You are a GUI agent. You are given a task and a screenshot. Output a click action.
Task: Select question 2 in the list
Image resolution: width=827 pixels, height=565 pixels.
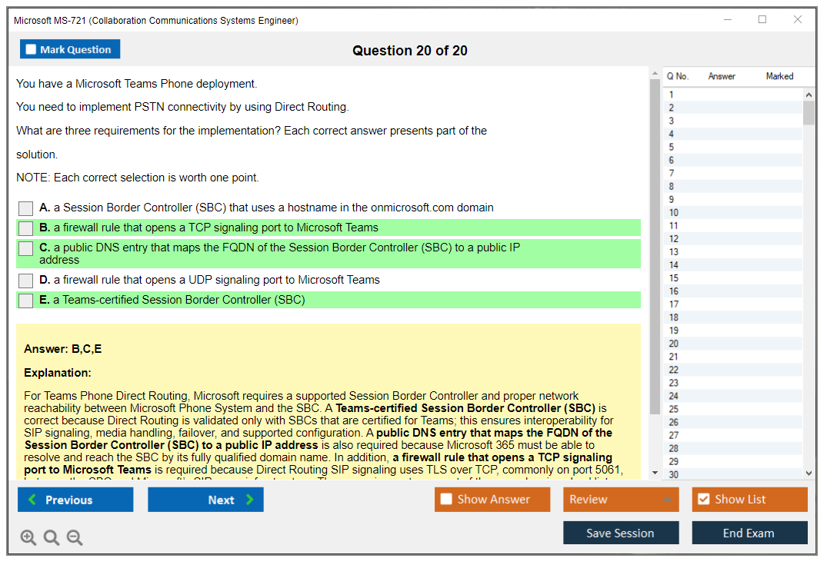click(733, 108)
